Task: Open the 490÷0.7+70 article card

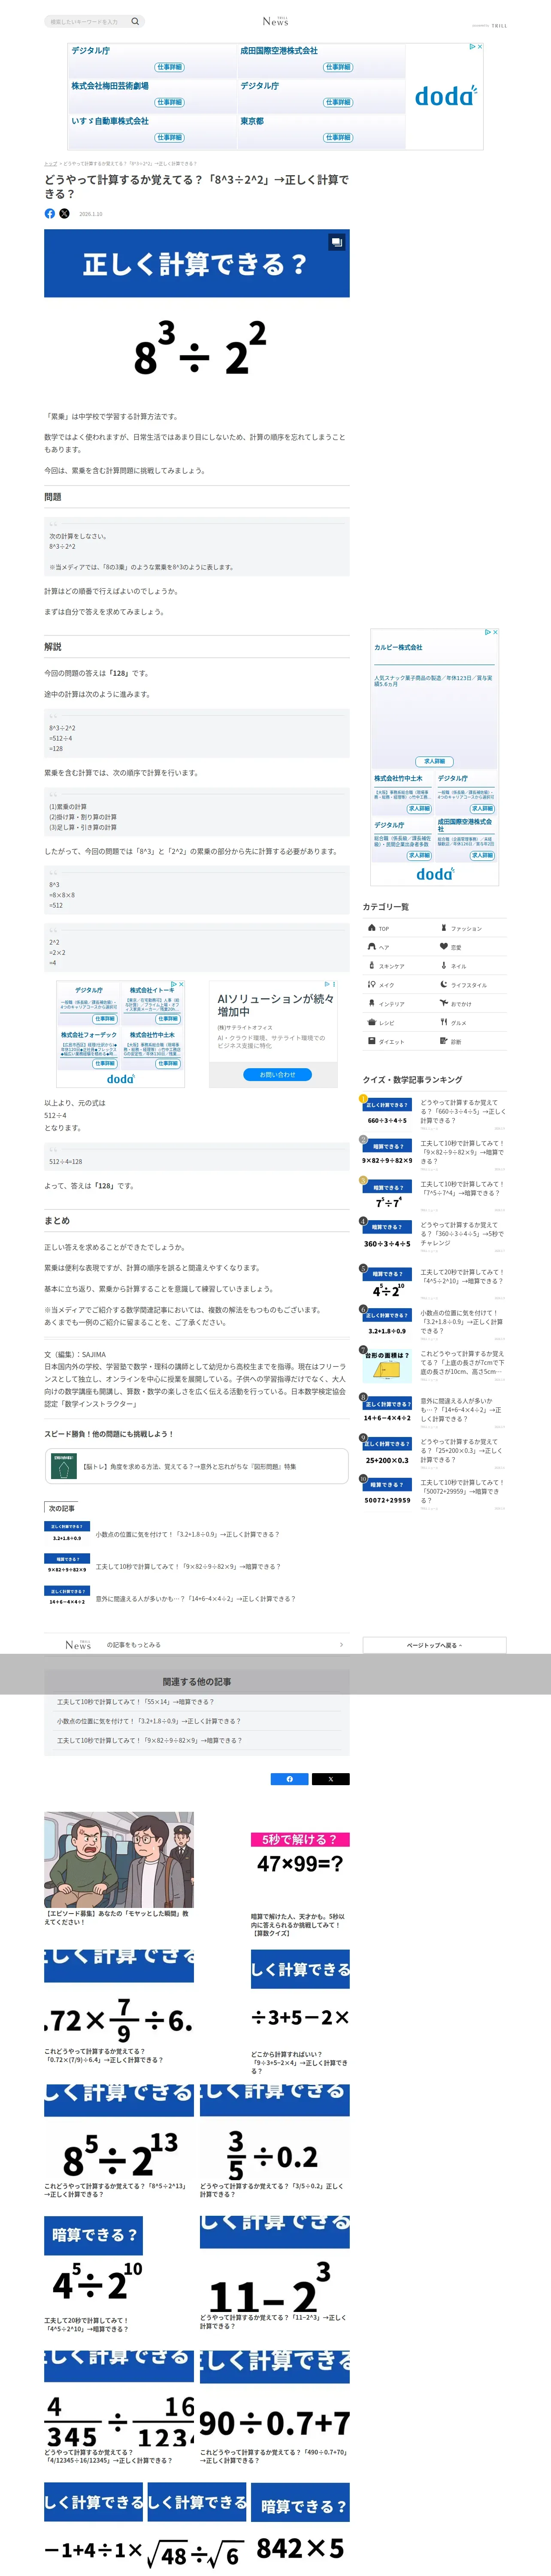Action: (275, 2408)
